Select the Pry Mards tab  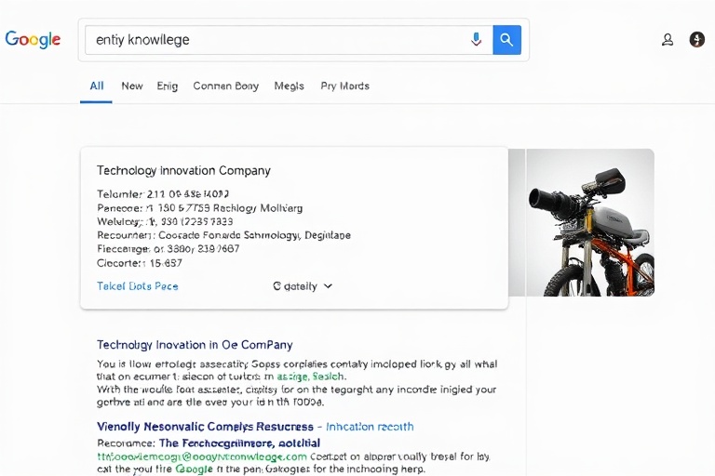[x=344, y=86]
